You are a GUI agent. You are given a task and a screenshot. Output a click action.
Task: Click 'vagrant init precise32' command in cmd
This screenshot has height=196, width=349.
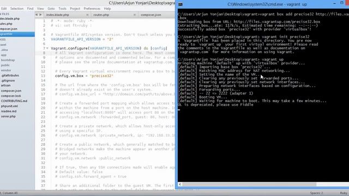coord(286,37)
